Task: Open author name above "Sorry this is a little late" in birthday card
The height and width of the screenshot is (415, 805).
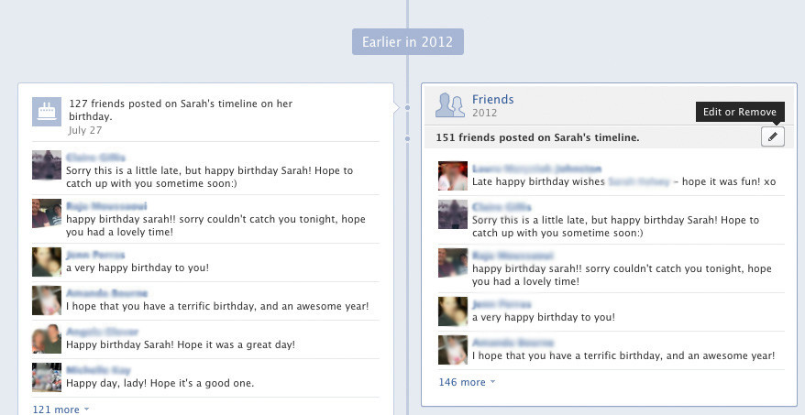Action: 95,158
